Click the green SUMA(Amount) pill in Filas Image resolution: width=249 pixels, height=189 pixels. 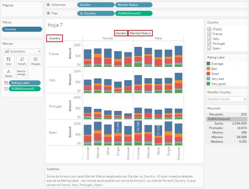(134, 13)
